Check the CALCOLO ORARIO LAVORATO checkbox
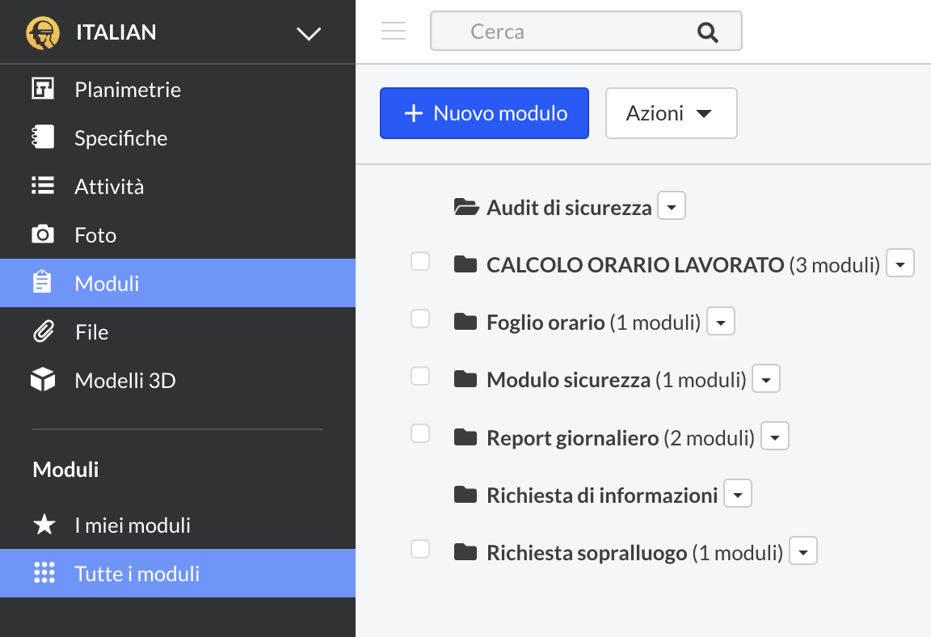 tap(420, 261)
